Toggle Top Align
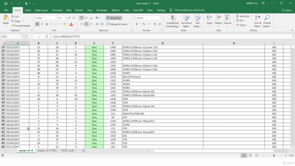The width and height of the screenshot is (295, 166). (82, 18)
